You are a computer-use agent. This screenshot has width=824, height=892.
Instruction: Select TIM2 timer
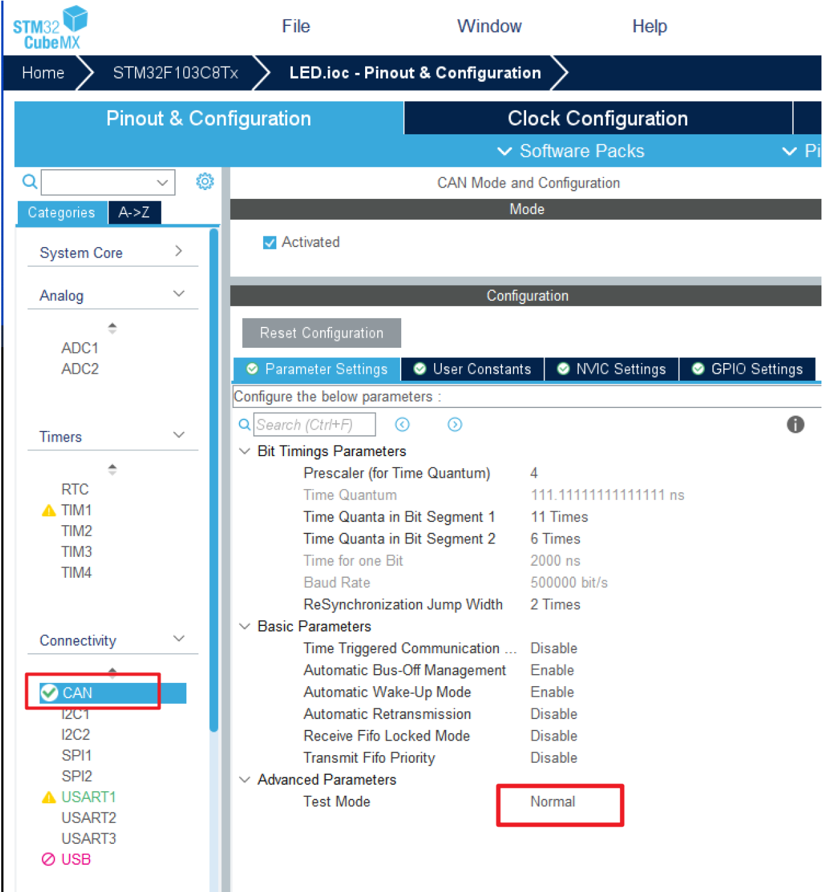tap(77, 531)
